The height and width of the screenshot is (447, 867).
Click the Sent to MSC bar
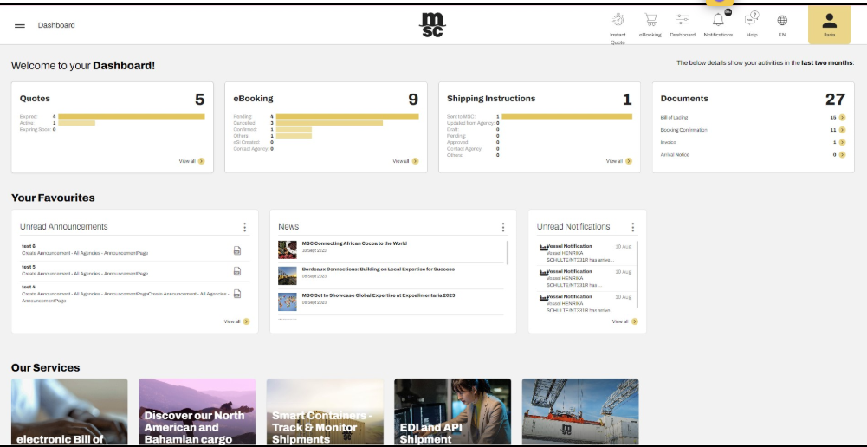(x=566, y=117)
